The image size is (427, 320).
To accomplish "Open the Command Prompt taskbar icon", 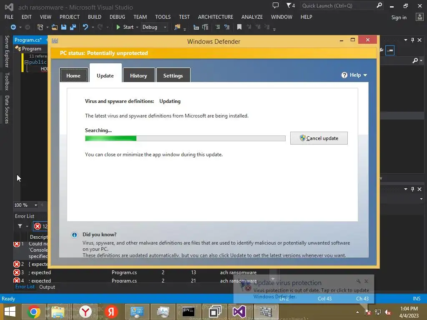I will click(x=188, y=312).
